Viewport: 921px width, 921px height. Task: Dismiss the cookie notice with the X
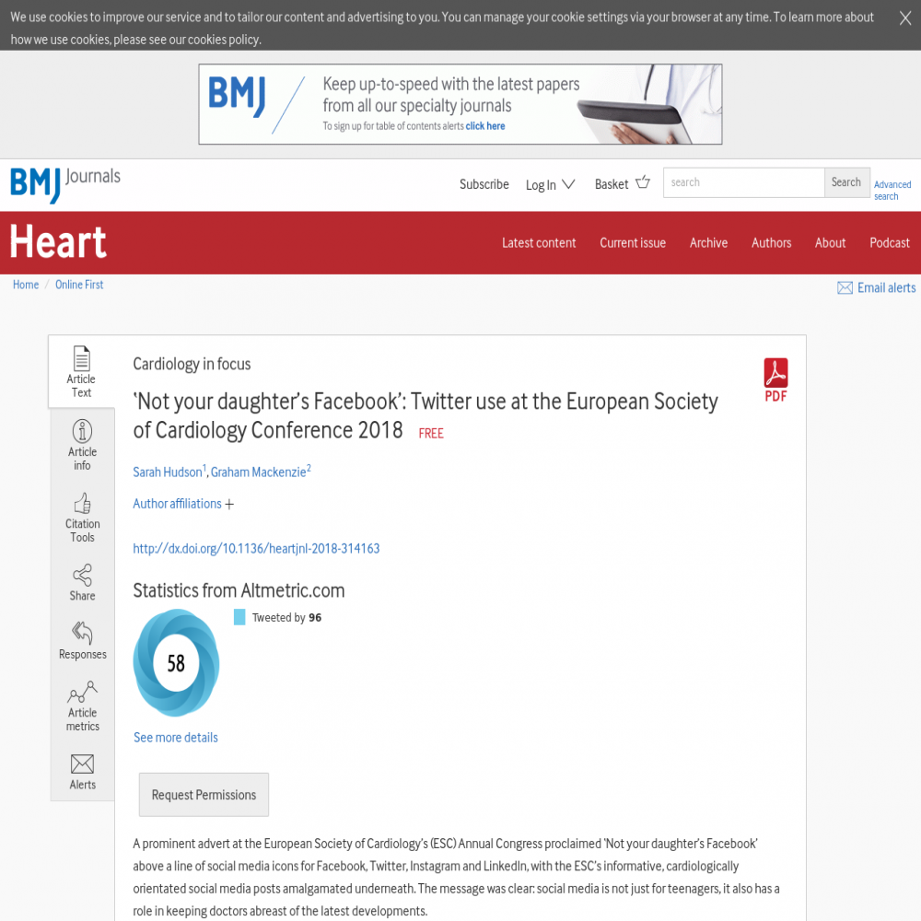905,18
